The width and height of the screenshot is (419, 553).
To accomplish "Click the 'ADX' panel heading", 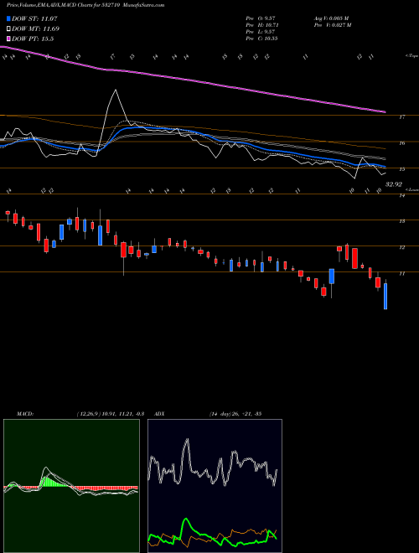I will pos(160,414).
